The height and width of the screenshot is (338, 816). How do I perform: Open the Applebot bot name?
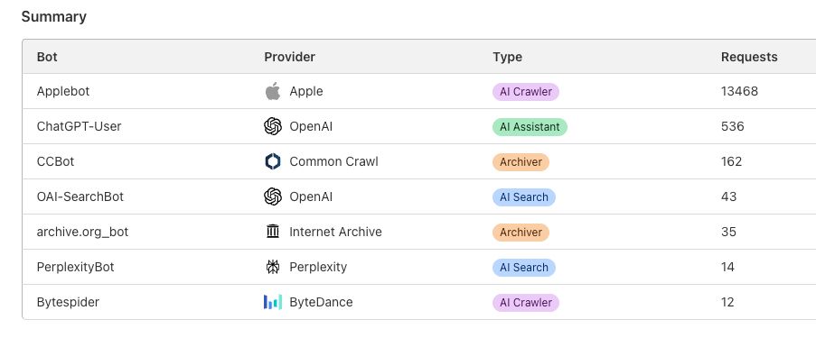coord(63,91)
